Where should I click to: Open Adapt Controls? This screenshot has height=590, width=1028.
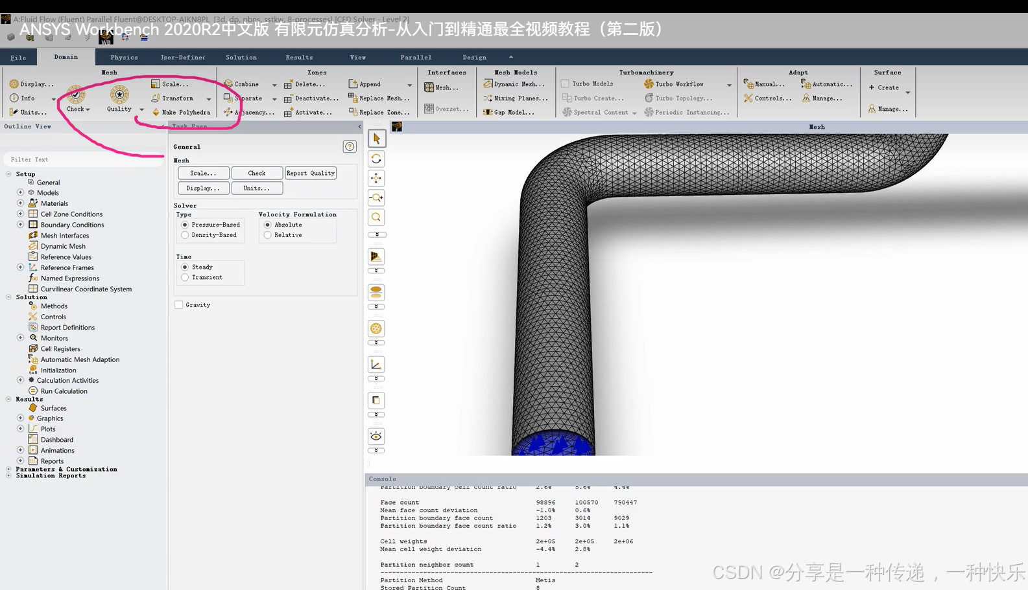point(767,98)
